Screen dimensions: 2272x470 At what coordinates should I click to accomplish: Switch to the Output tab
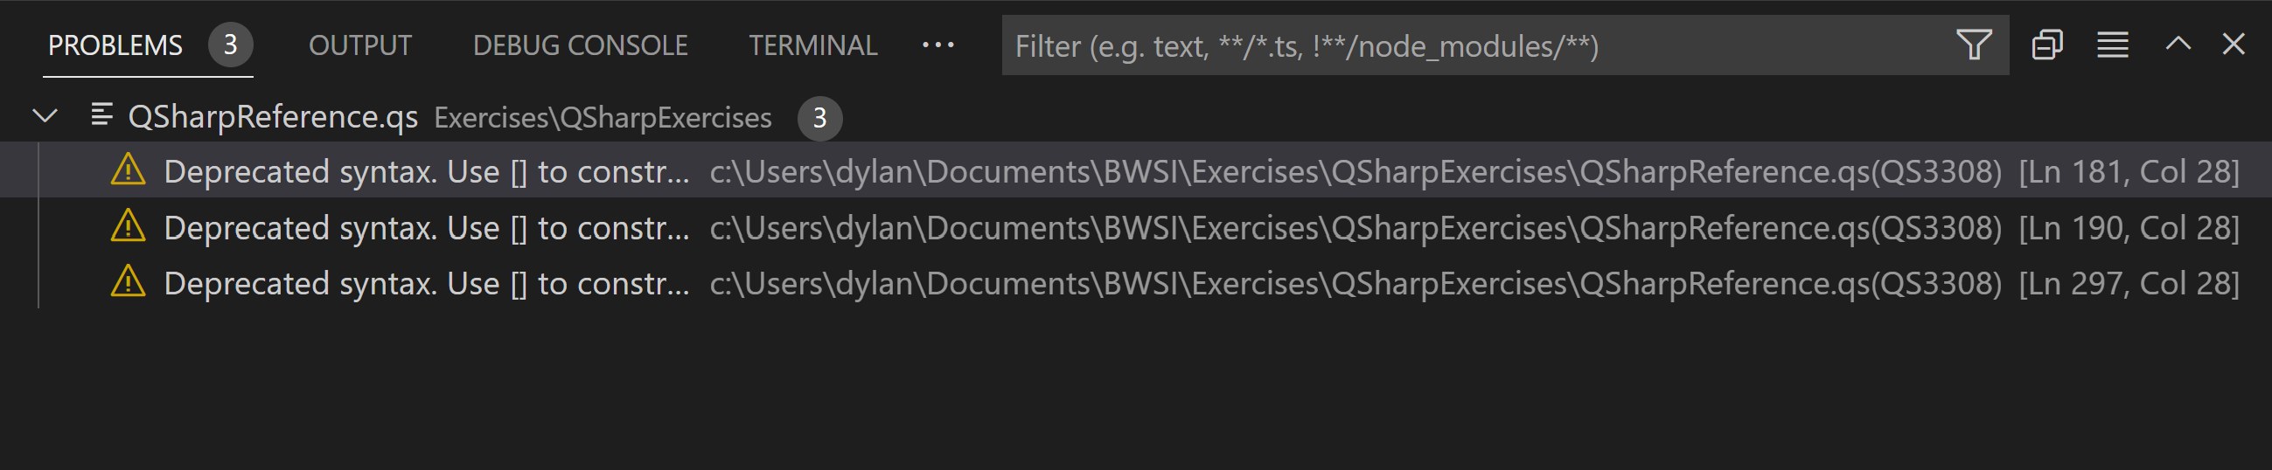click(x=359, y=45)
